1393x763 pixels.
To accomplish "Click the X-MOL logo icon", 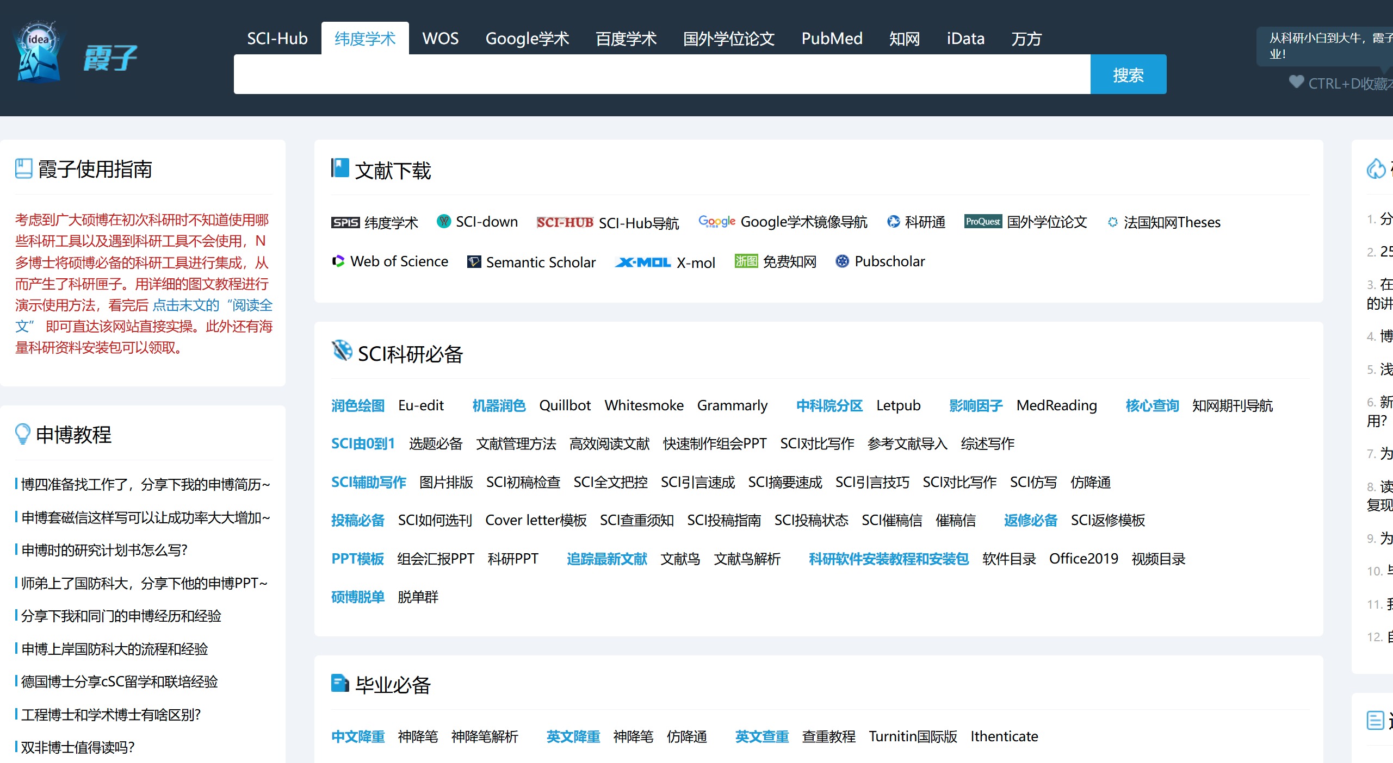I will 643,262.
